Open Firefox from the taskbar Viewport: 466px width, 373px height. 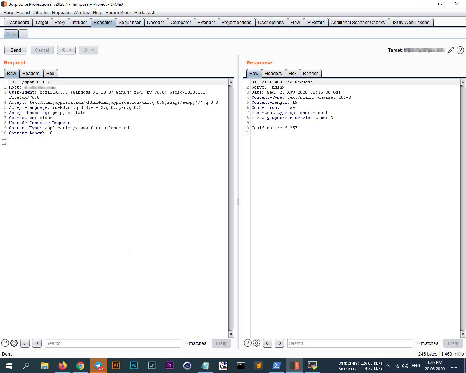[x=63, y=366]
